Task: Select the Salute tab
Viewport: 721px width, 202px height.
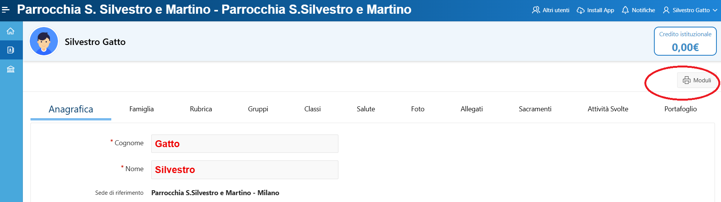Action: pyautogui.click(x=366, y=109)
